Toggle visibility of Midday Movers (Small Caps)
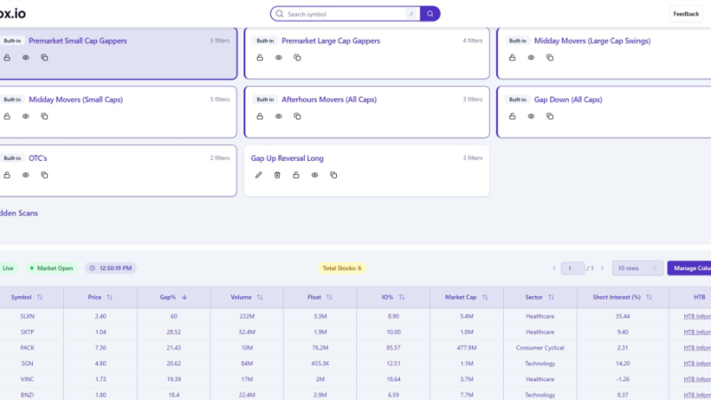 coord(26,116)
